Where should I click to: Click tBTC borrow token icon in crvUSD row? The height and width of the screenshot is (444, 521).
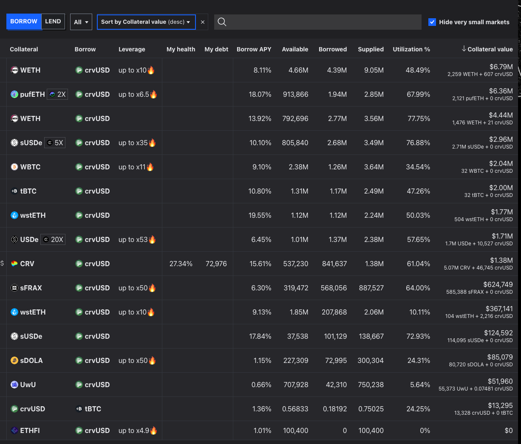pos(79,409)
